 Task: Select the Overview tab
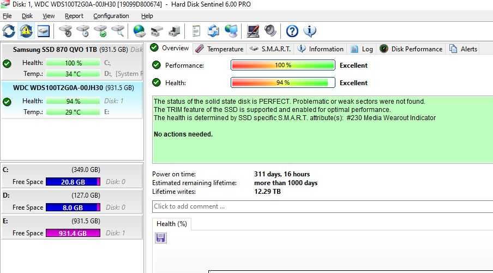170,48
